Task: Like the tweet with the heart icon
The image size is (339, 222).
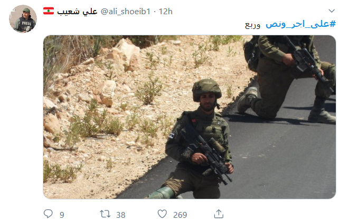Action: [x=162, y=214]
